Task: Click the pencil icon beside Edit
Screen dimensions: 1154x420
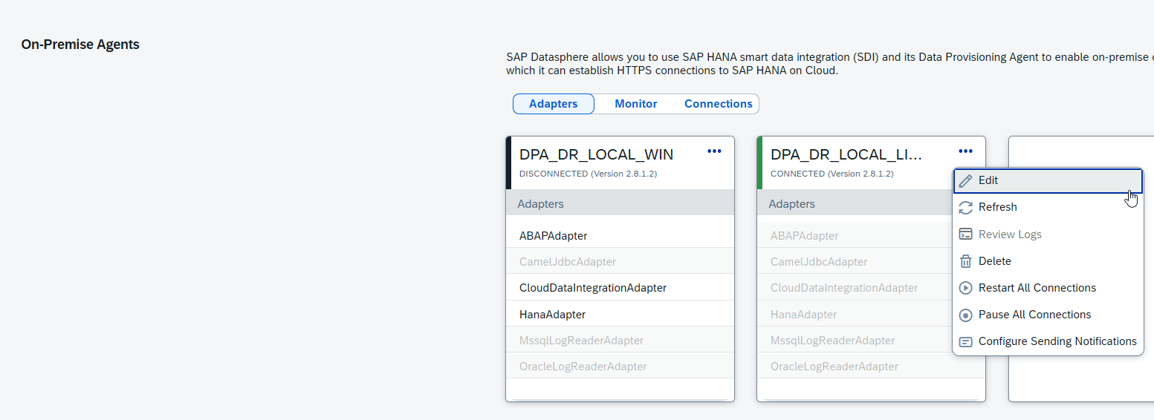Action: (965, 181)
